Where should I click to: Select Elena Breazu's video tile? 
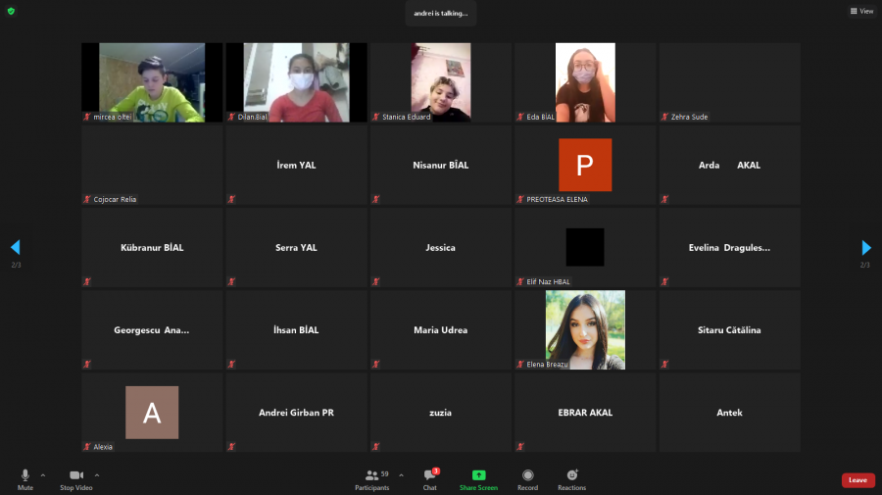pos(585,329)
